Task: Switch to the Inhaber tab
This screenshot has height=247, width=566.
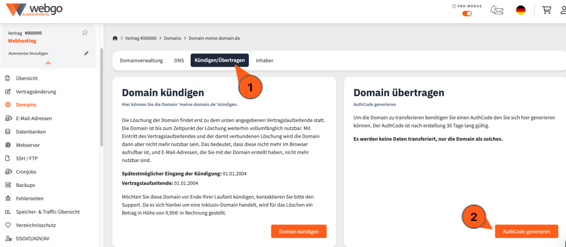Action: click(265, 61)
